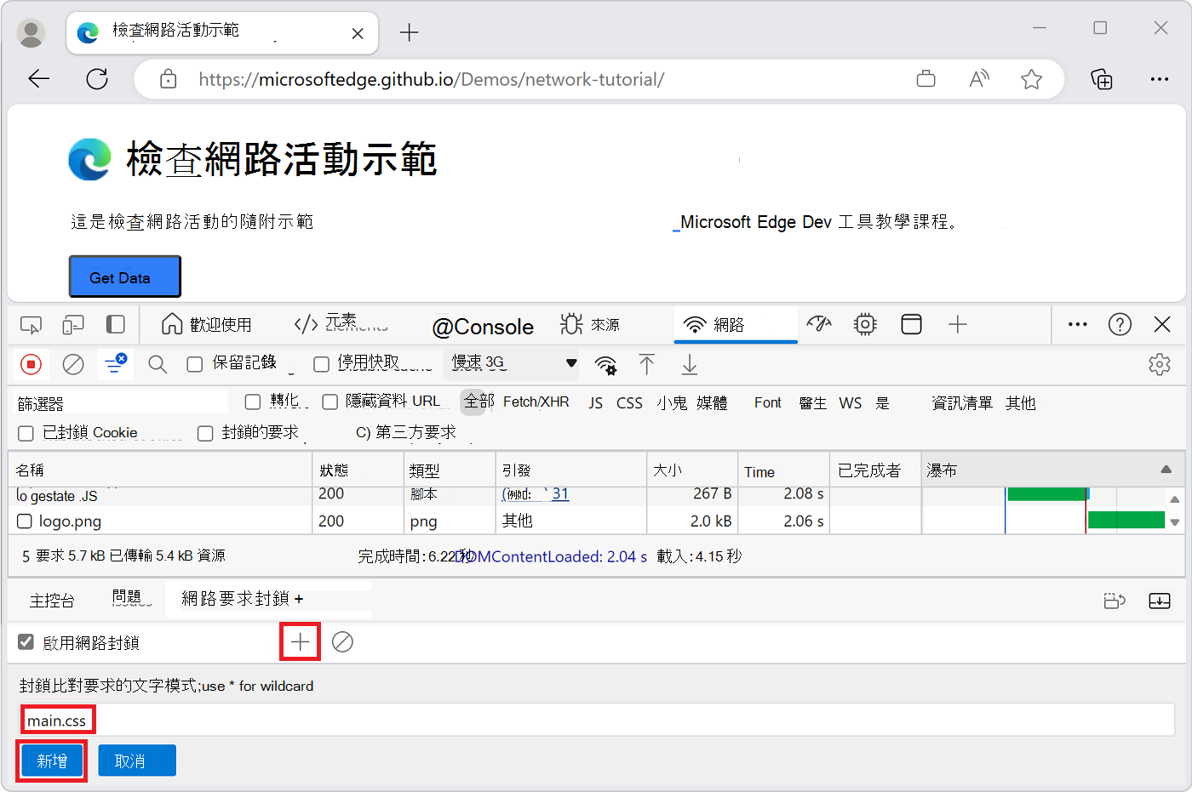Screen dimensions: 1192x792
Task: Switch to the 元素 tab
Action: click(341, 323)
